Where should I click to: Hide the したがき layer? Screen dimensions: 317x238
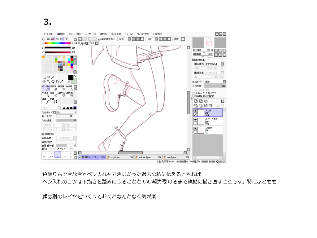point(195,128)
